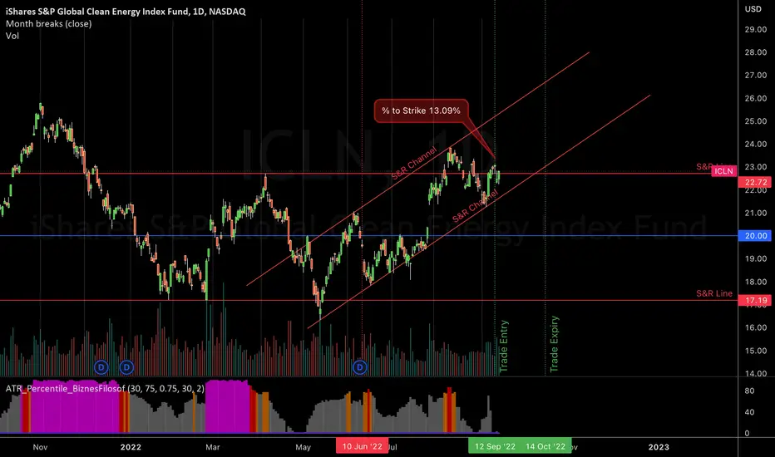
Task: Click the 14.00 price axis label
Action: (x=755, y=374)
